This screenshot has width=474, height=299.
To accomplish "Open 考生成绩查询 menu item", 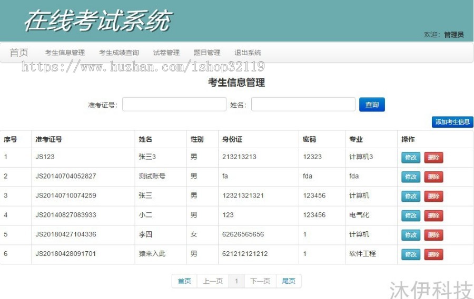I will pyautogui.click(x=119, y=53).
